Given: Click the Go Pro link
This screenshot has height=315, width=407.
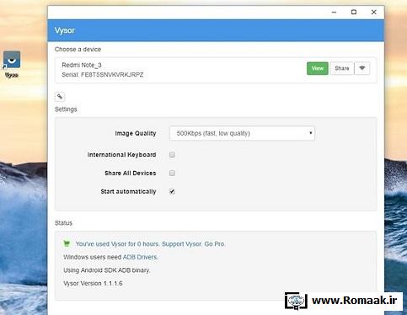Looking at the screenshot, I should click(215, 244).
